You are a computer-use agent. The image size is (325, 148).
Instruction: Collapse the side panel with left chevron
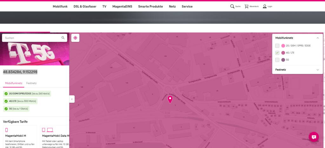click(x=72, y=99)
